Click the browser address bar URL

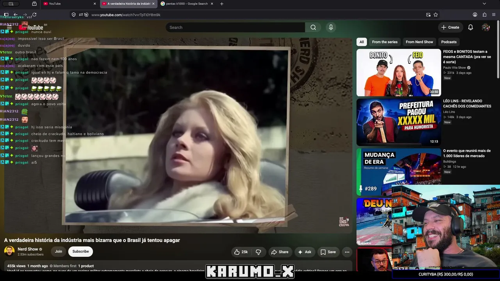click(126, 15)
